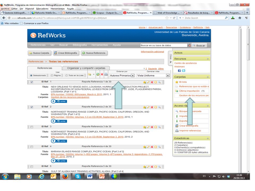The width and height of the screenshot is (255, 191).
Task: Delete selected references from toolbar red X
Action: pyautogui.click(x=102, y=74)
